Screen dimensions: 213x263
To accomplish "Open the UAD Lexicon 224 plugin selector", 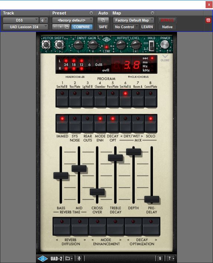I will point(25,27).
